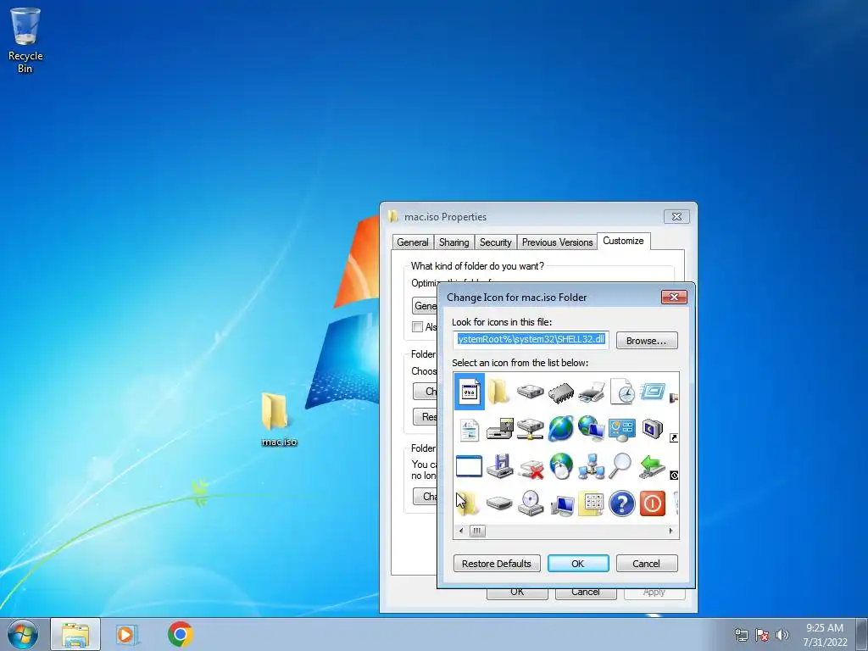The height and width of the screenshot is (651, 868).
Task: Close the Change Icon dialog
Action: pos(674,298)
